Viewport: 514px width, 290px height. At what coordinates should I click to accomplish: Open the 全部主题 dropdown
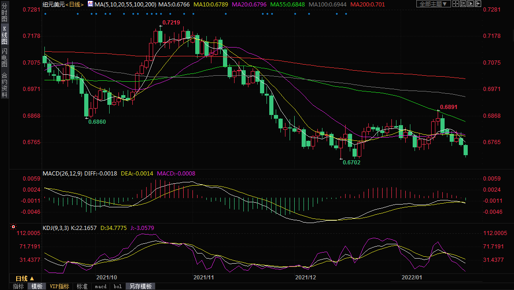pos(433,4)
